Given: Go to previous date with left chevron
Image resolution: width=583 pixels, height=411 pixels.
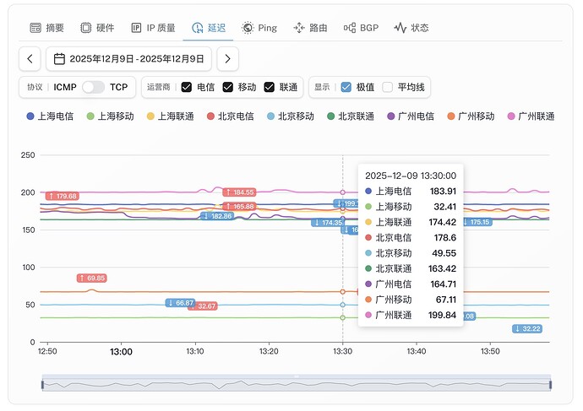Looking at the screenshot, I should 30,59.
